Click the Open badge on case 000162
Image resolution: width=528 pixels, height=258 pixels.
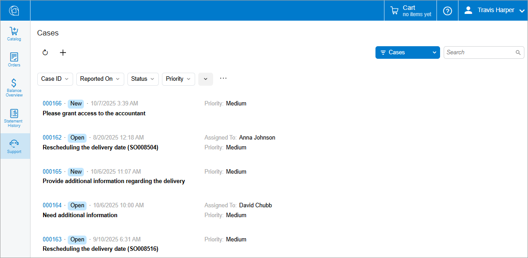77,137
